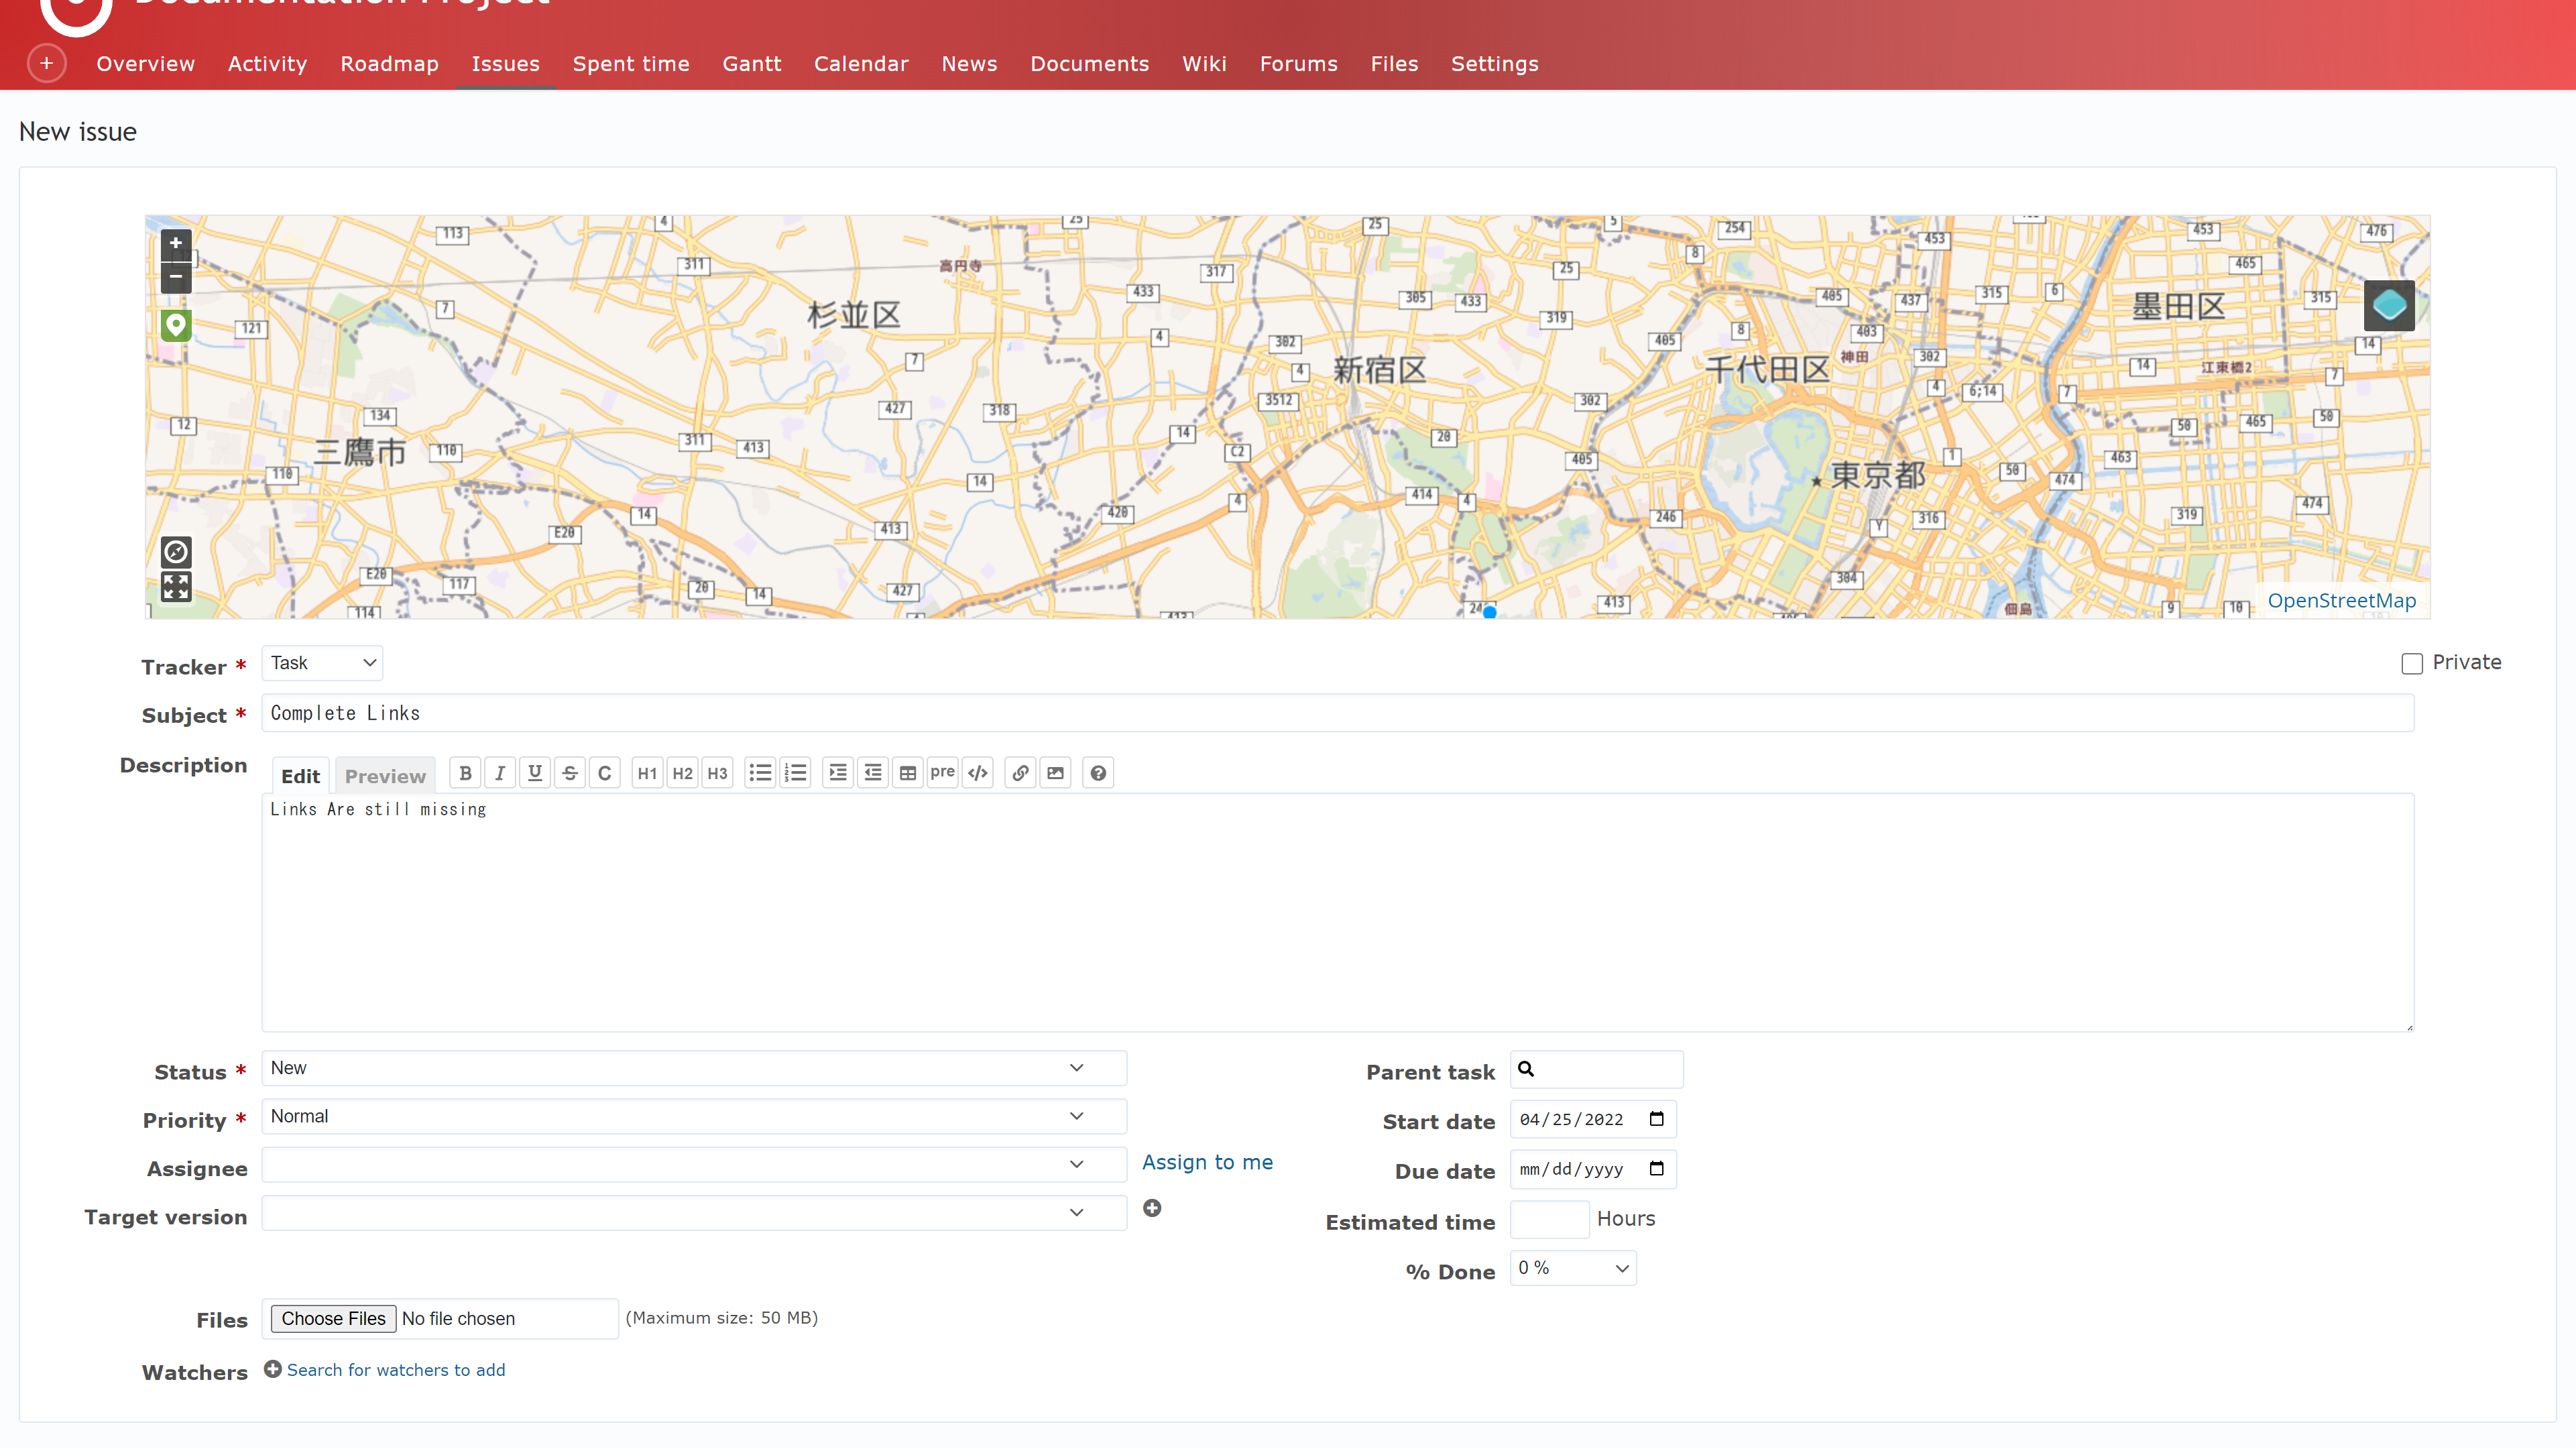Insert Heading 1 with H1 button

(647, 773)
